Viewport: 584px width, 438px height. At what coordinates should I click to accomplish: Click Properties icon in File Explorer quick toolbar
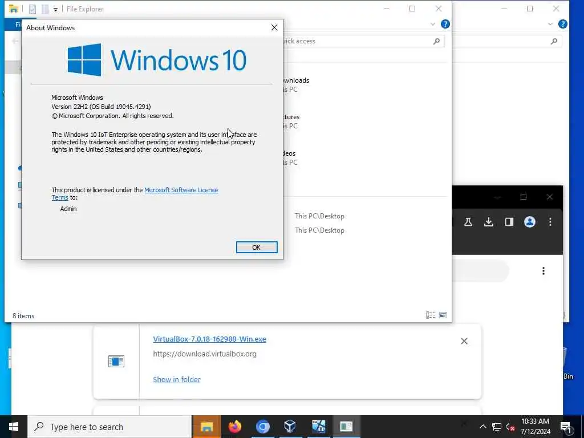(33, 9)
